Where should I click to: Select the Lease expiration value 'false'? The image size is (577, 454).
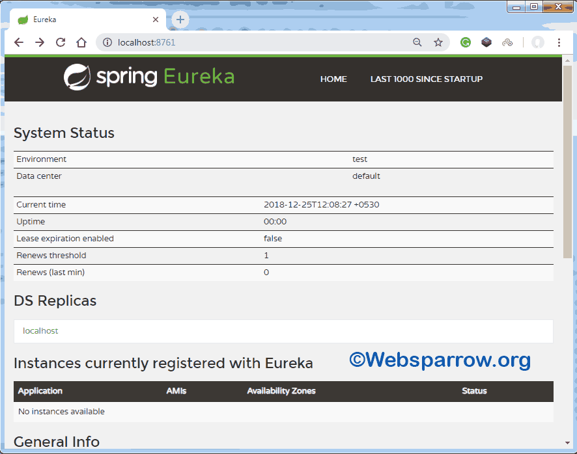tap(273, 239)
